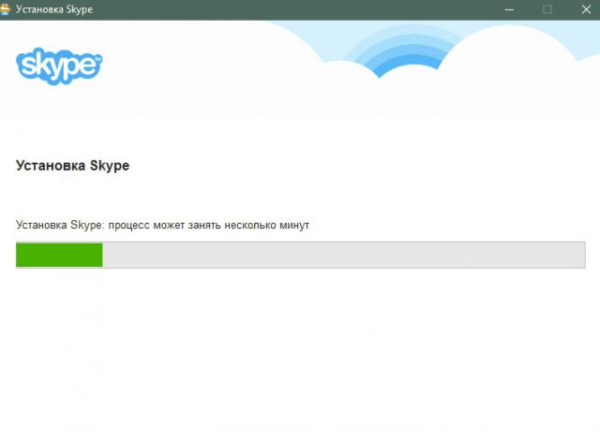Click the Skype cloud logo
600x432 pixels.
(x=59, y=67)
